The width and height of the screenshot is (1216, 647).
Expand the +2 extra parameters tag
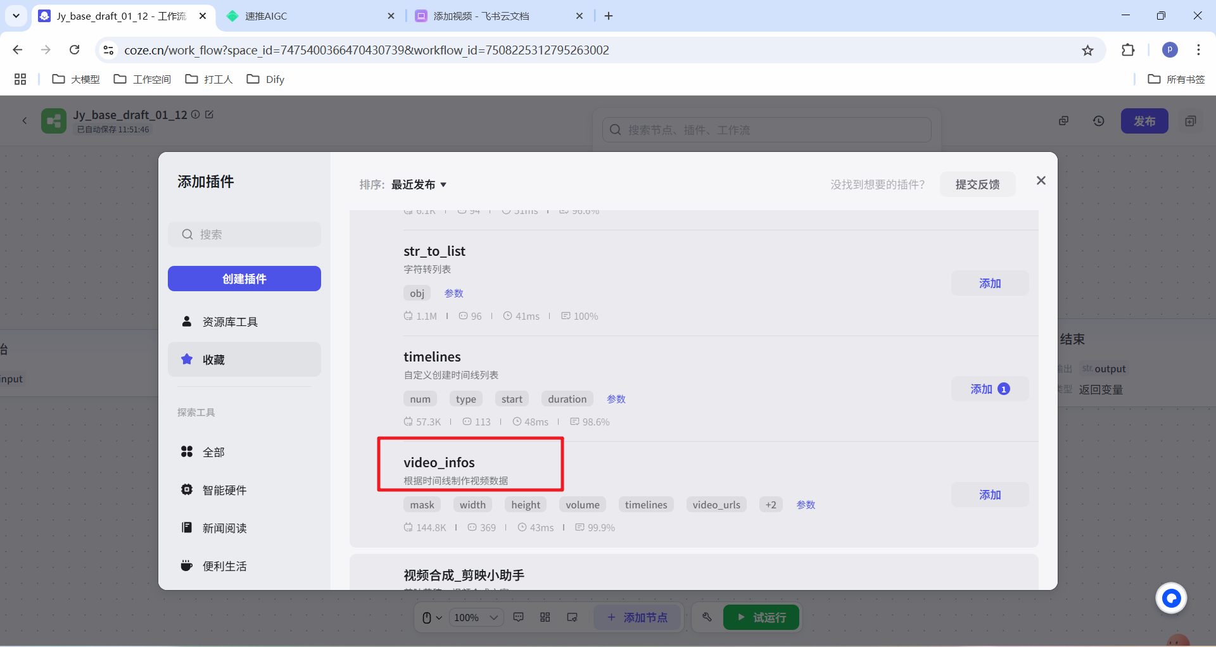(x=770, y=505)
